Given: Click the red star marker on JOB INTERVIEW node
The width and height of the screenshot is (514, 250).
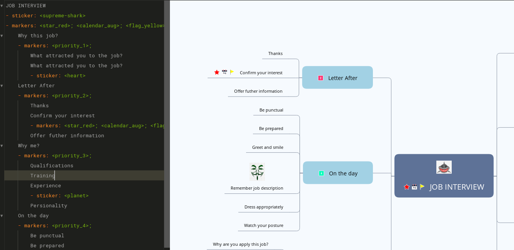Looking at the screenshot, I should [406, 187].
